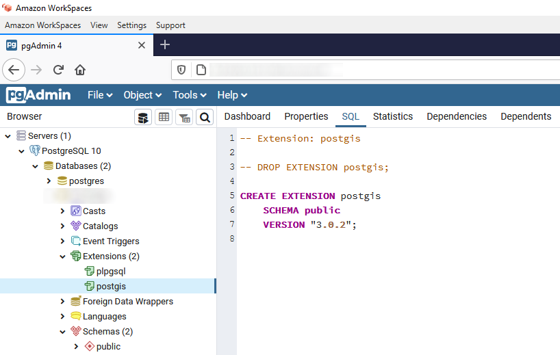Collapse the PostgreSQL 10 server node
560x355 pixels.
[21, 151]
